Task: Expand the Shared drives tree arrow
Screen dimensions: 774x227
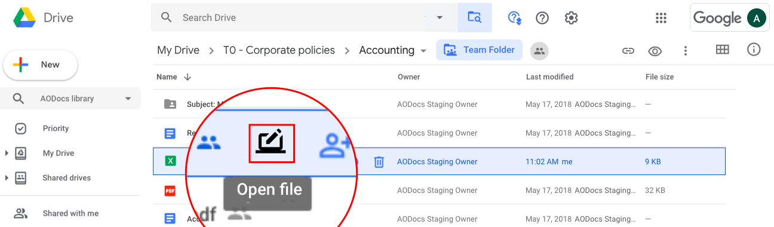Action: click(7, 178)
